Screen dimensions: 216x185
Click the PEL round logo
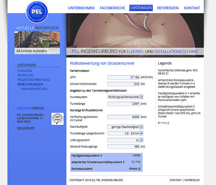pyautogui.click(x=37, y=12)
